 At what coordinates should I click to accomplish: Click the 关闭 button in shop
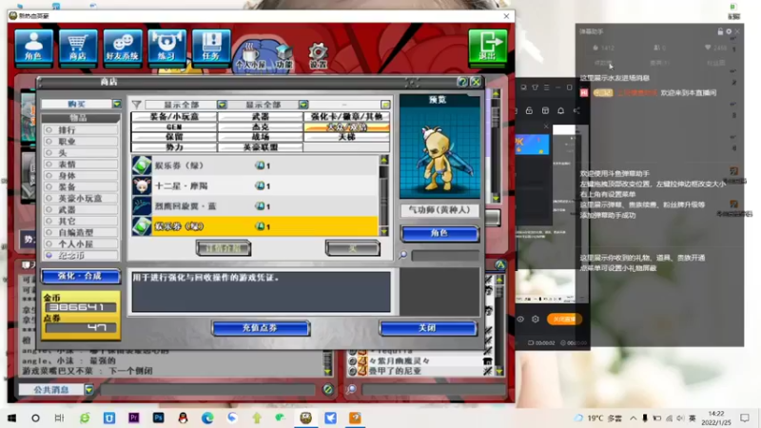point(428,328)
